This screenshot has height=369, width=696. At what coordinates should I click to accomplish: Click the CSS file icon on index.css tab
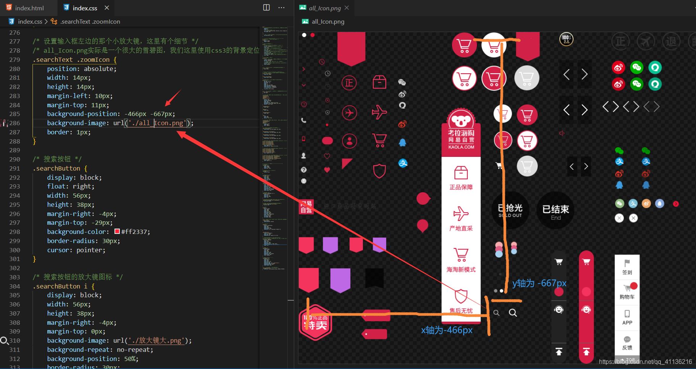pos(66,8)
